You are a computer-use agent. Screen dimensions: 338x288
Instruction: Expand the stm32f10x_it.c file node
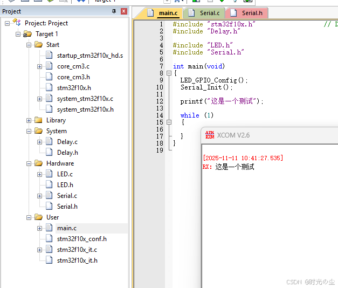click(39, 250)
